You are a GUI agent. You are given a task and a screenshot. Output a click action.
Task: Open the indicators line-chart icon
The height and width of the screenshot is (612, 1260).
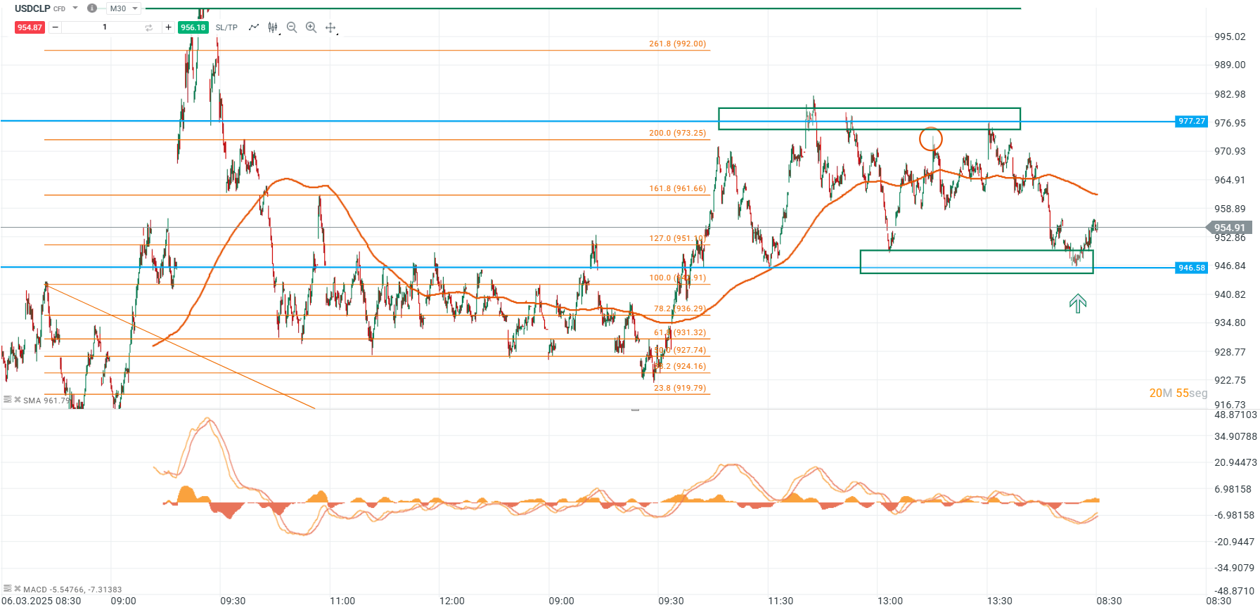click(x=254, y=27)
